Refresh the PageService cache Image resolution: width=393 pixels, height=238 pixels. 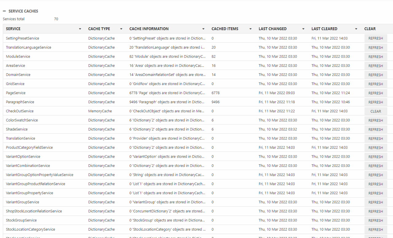point(375,93)
